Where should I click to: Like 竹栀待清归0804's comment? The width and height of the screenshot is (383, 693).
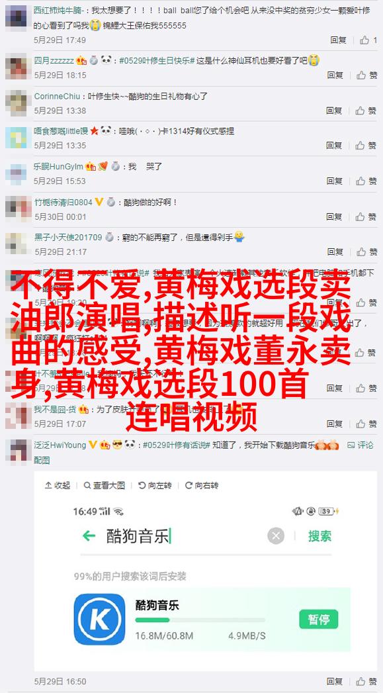tap(366, 216)
